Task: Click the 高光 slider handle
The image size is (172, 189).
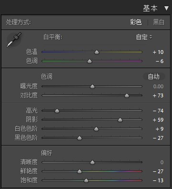Action: [57, 111]
